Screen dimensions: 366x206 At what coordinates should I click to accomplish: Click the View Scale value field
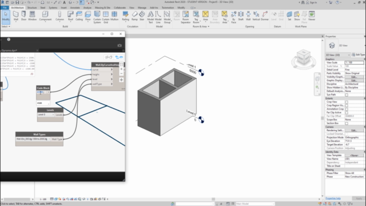(354, 62)
